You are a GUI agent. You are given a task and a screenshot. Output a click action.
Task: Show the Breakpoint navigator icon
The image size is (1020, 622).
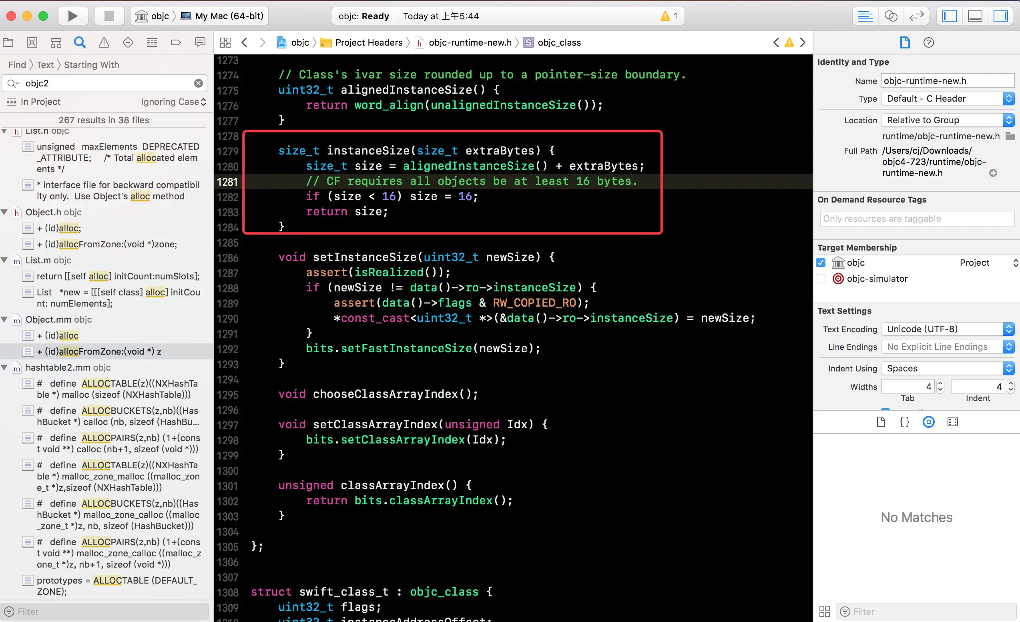pyautogui.click(x=176, y=42)
